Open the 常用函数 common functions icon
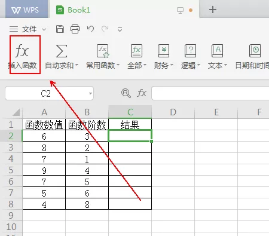 pyautogui.click(x=103, y=51)
